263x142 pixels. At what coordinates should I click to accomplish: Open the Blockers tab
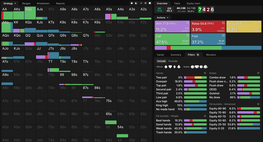pyautogui.click(x=211, y=55)
